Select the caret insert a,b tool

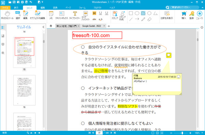coord(100,19)
